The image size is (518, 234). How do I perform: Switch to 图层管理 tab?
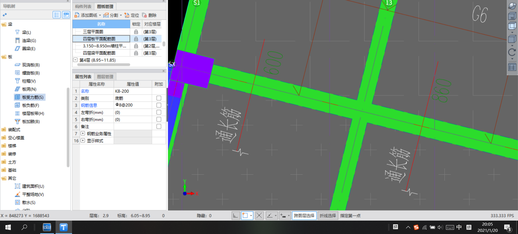105,77
